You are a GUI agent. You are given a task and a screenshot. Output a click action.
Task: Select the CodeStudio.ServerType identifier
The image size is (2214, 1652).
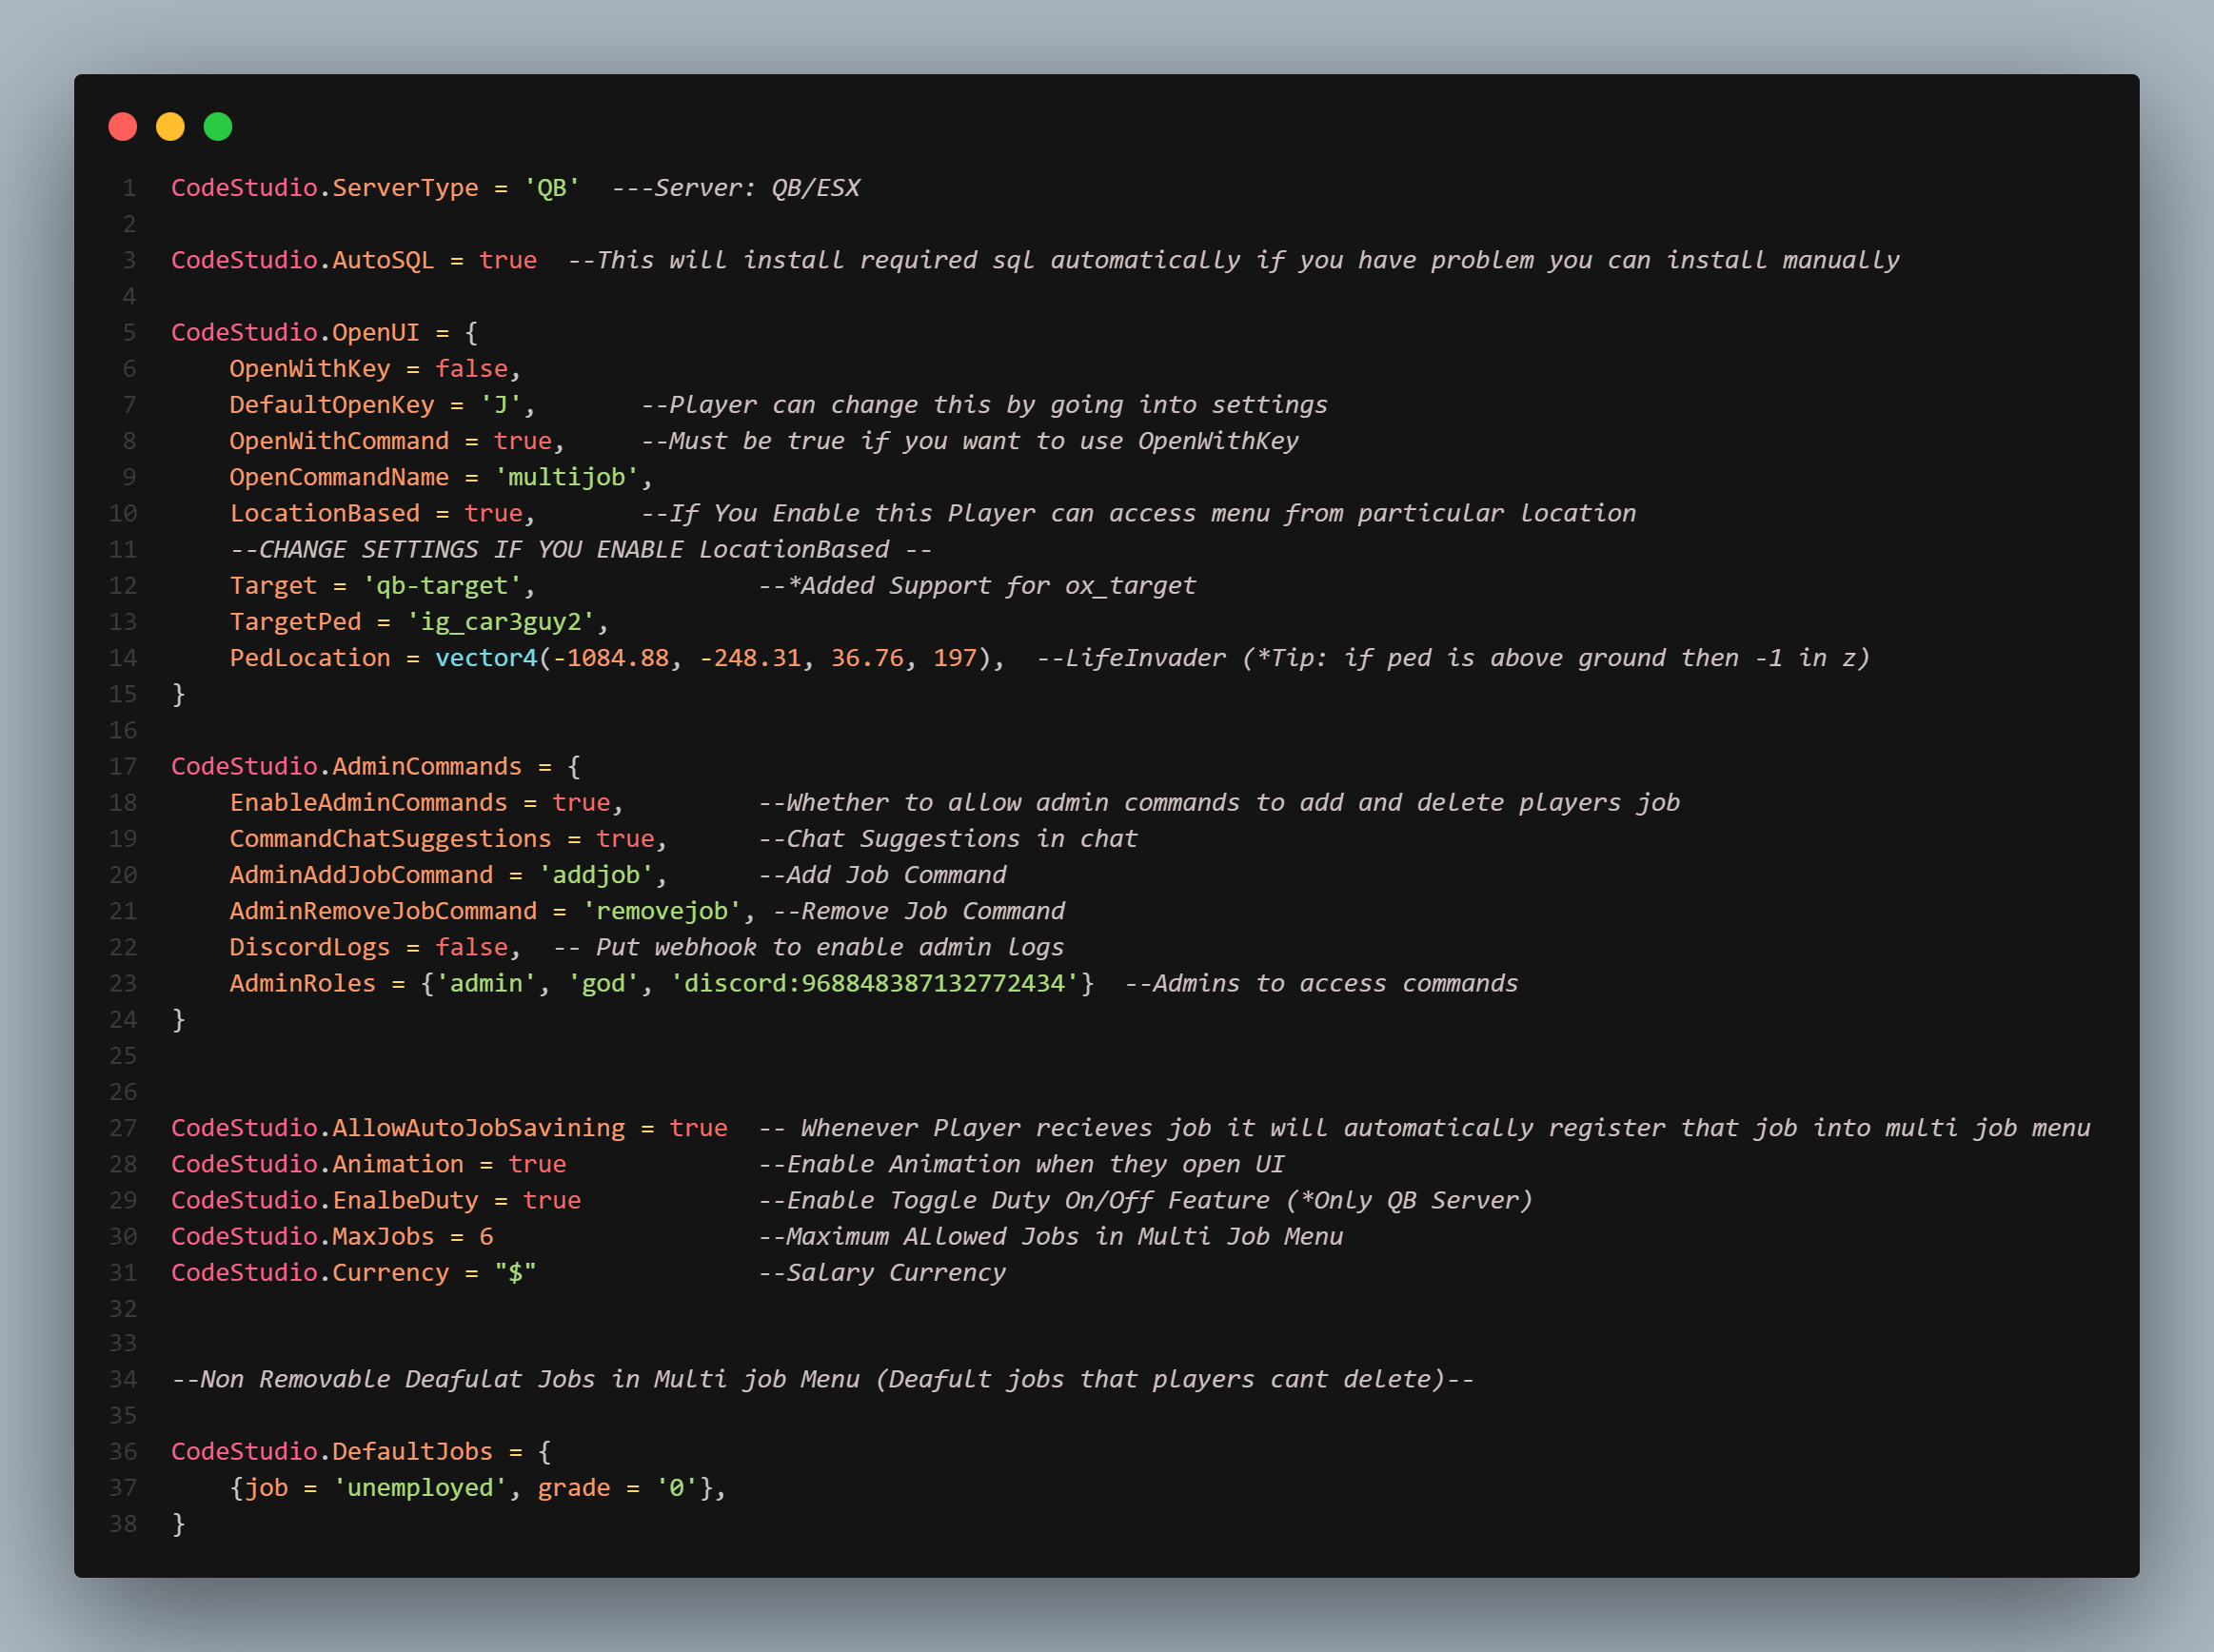324,187
